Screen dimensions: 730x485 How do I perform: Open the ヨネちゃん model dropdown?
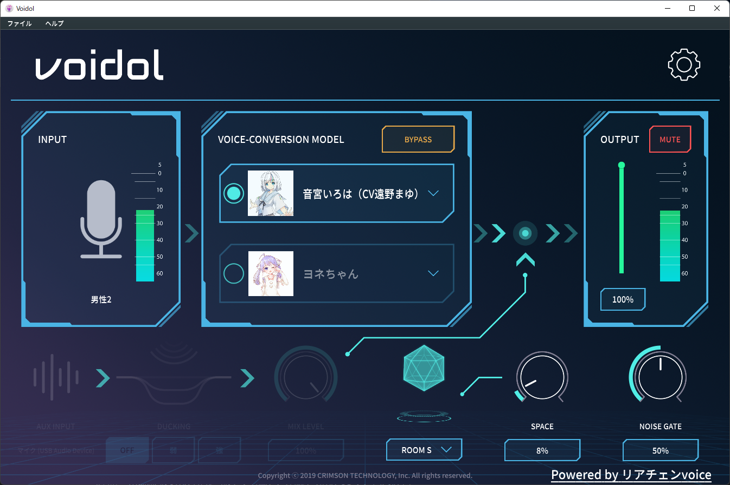[x=433, y=273]
